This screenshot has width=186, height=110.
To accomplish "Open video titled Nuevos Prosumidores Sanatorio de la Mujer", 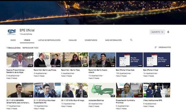I will 16,71.
